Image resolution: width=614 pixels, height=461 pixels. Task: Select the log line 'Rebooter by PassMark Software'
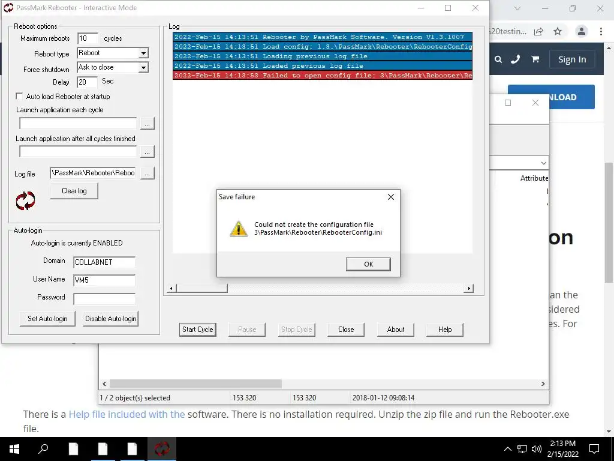coord(323,37)
